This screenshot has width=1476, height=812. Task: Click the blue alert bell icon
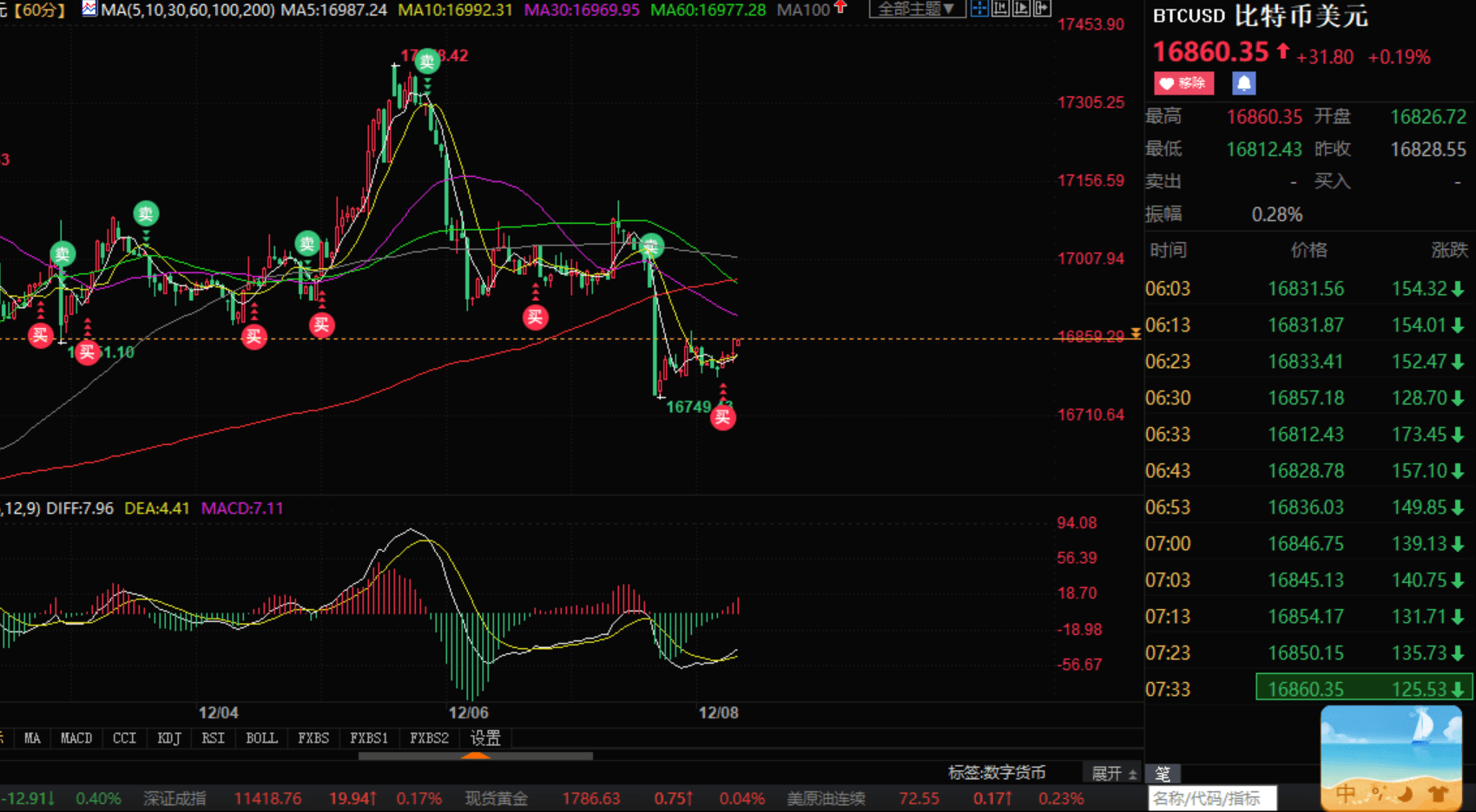point(1243,83)
